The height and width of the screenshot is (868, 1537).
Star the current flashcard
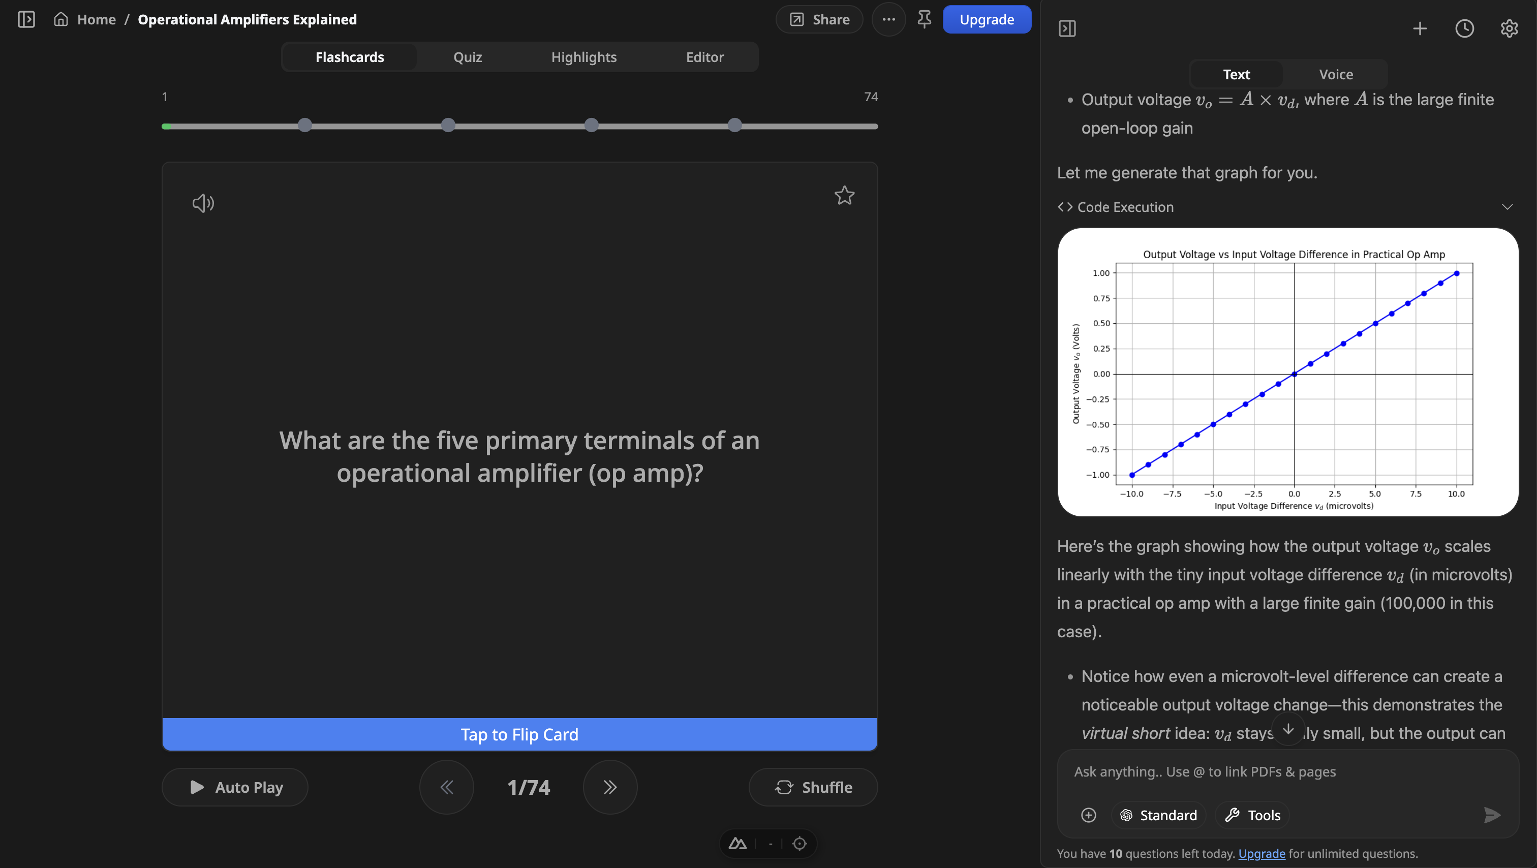click(844, 196)
